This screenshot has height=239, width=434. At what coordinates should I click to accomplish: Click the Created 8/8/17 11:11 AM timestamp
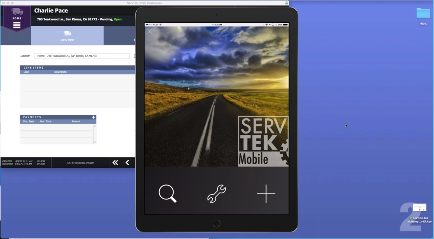[x=24, y=161]
